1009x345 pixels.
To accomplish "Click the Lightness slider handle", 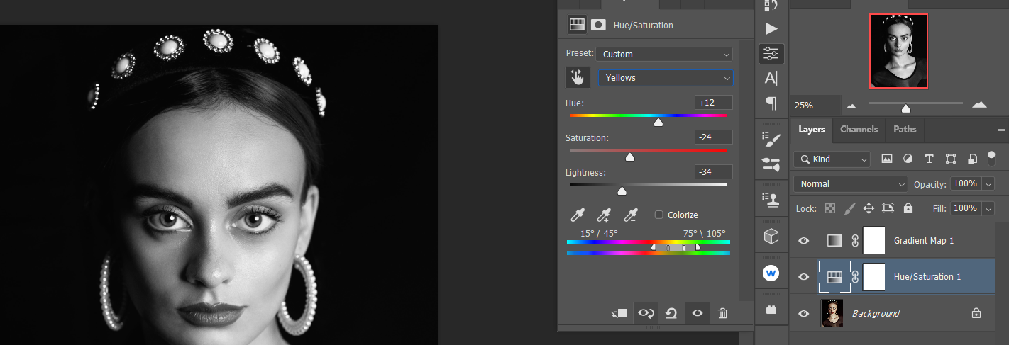I will [622, 191].
